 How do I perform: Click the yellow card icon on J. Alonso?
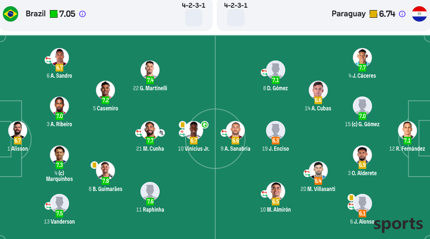(x=351, y=198)
